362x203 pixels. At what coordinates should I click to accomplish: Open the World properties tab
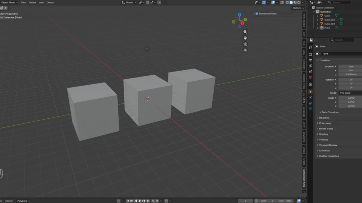coord(310,77)
